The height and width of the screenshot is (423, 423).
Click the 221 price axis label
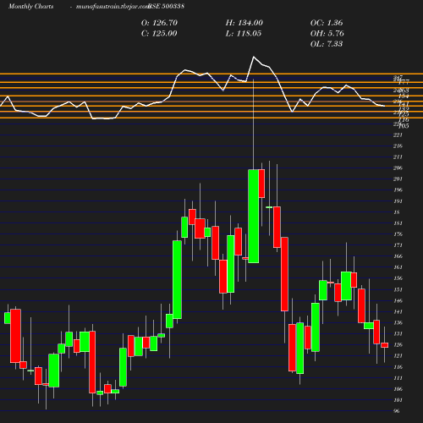tap(398, 135)
